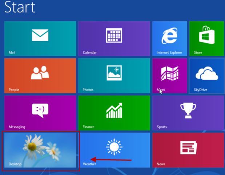This screenshot has height=175, width=225.
Task: Open the SkyDrive cloud tile
Action: 207,76
